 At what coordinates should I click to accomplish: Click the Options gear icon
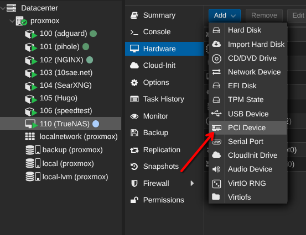click(x=134, y=83)
